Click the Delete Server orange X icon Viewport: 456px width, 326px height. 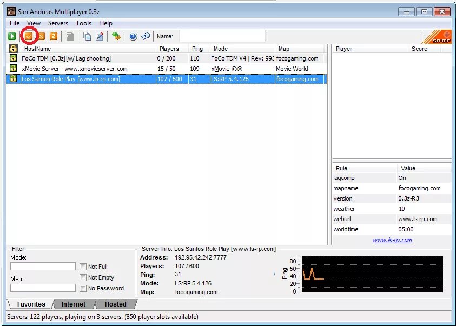tap(41, 36)
